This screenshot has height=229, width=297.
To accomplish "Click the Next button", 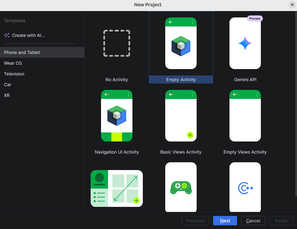I will pyautogui.click(x=225, y=221).
